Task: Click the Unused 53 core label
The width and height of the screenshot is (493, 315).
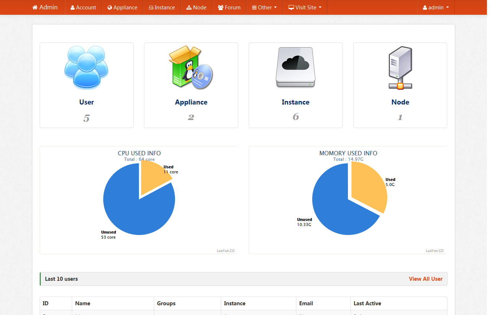Action: coord(108,235)
